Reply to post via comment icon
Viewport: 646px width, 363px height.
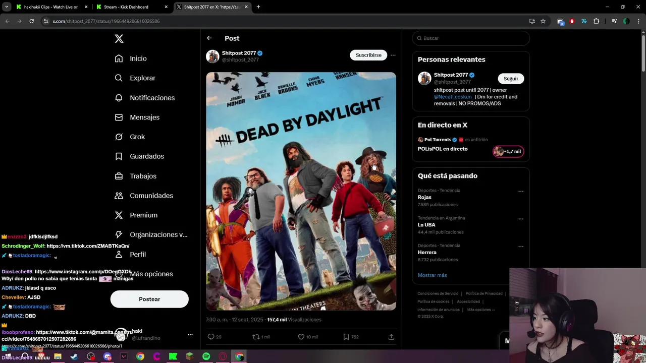pyautogui.click(x=211, y=337)
